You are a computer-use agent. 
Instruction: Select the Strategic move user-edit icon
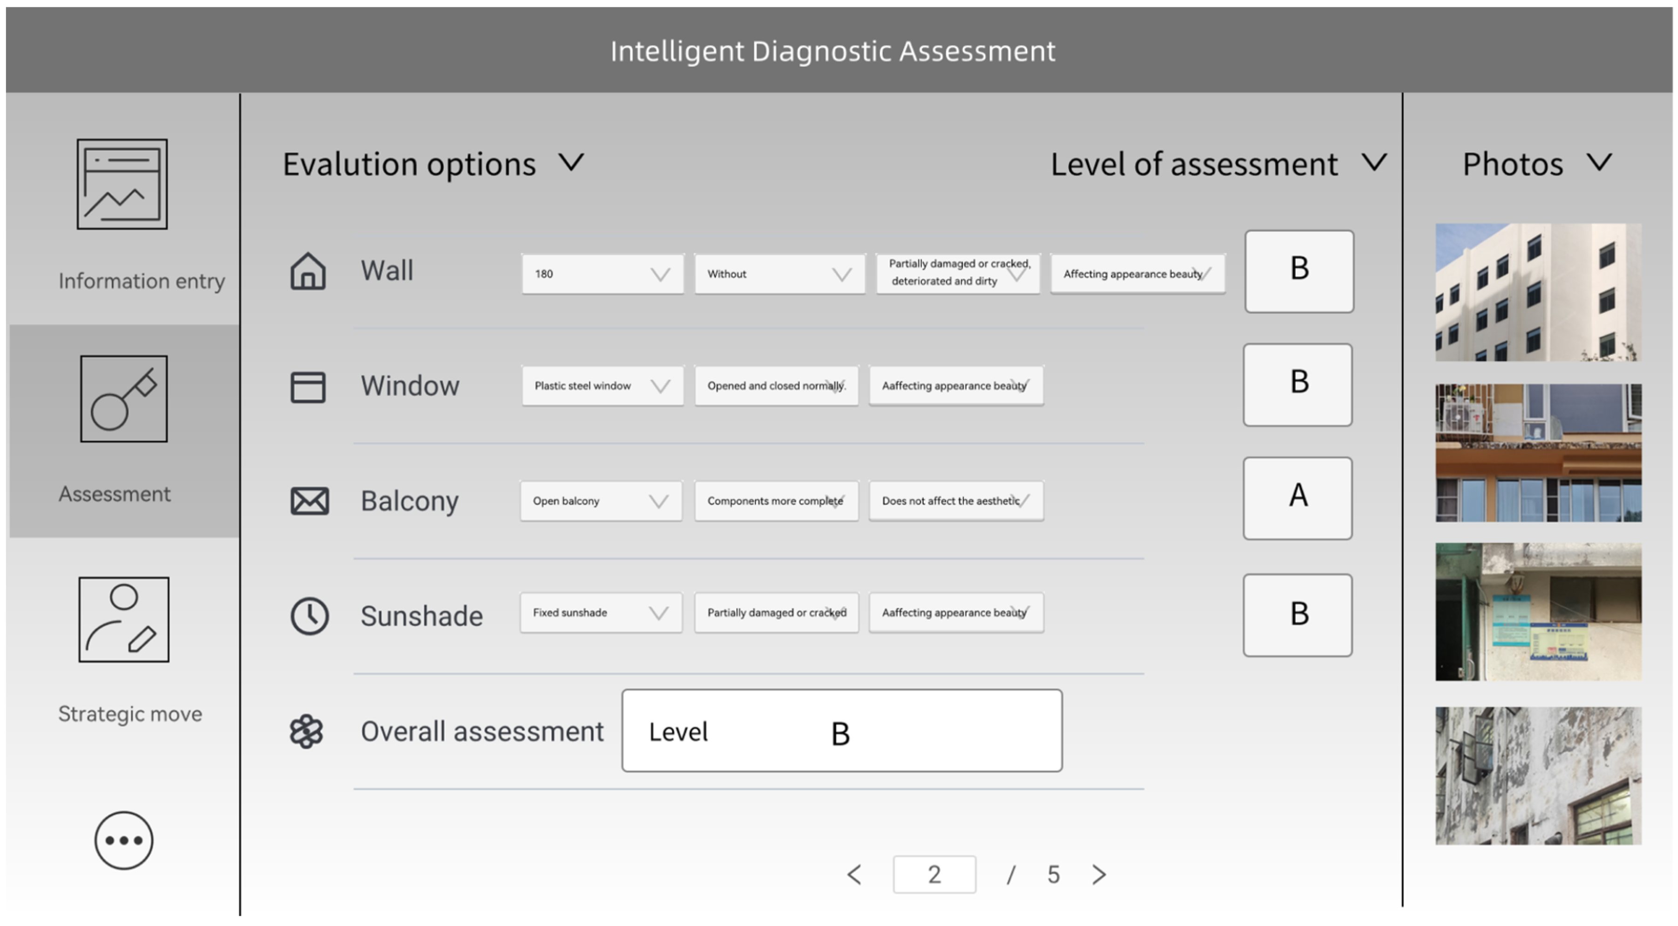tap(124, 619)
